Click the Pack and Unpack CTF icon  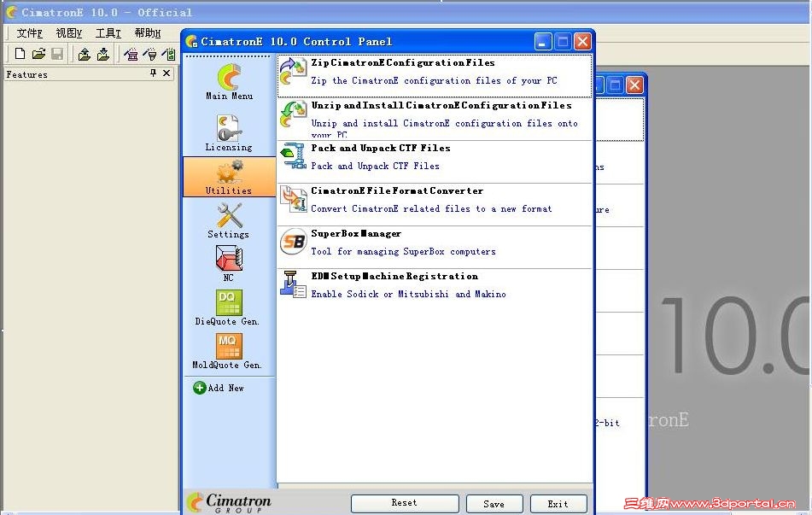293,157
